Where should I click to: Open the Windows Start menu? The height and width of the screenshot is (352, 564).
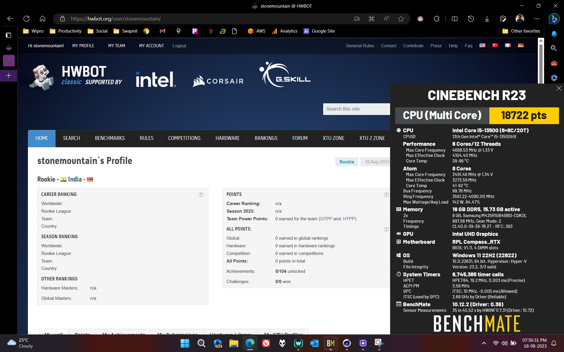click(185, 343)
